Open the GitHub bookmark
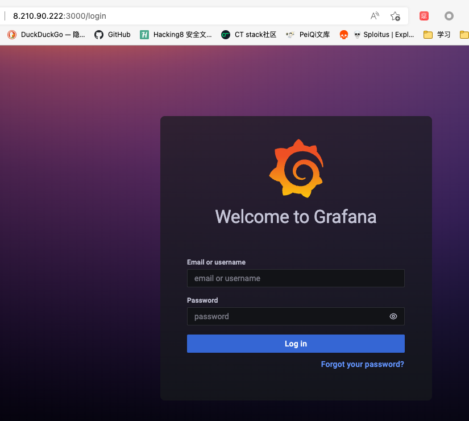 click(112, 35)
